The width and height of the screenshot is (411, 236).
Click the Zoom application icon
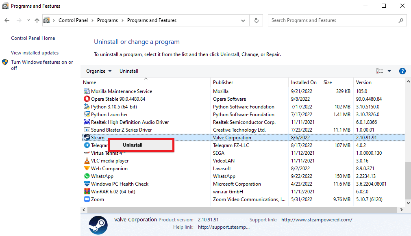87,199
